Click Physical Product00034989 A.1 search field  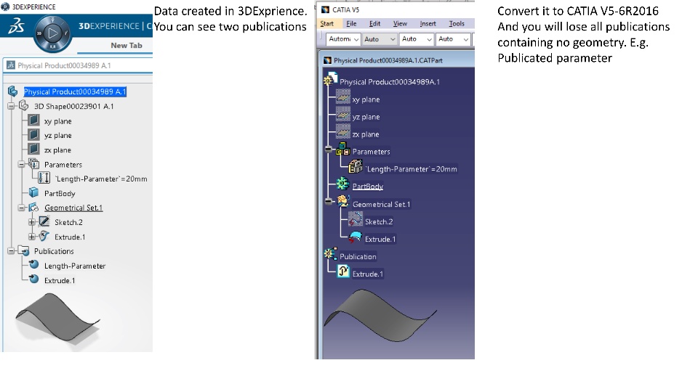(79, 65)
